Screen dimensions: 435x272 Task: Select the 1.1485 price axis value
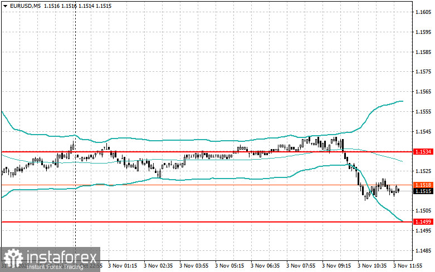tap(423, 251)
